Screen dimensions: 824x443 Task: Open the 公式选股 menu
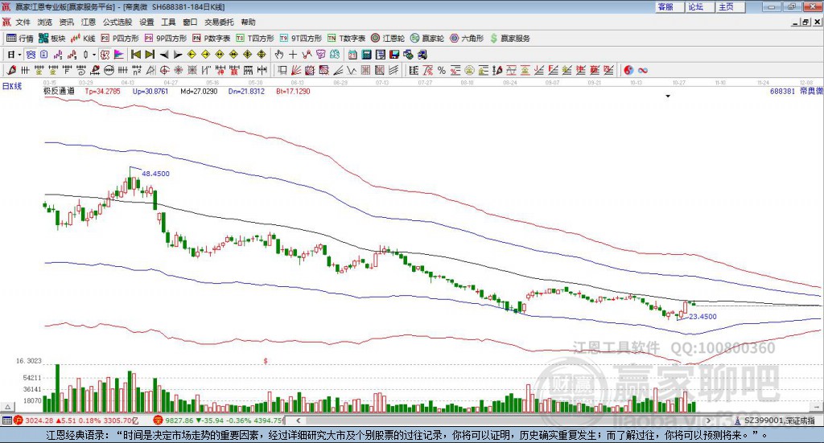[117, 23]
